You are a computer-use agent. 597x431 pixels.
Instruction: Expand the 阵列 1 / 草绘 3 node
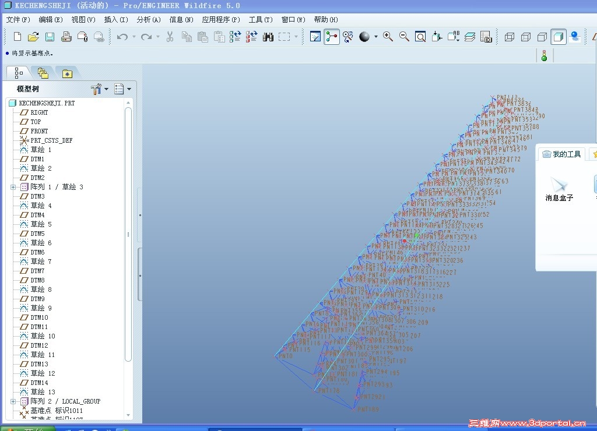[13, 187]
